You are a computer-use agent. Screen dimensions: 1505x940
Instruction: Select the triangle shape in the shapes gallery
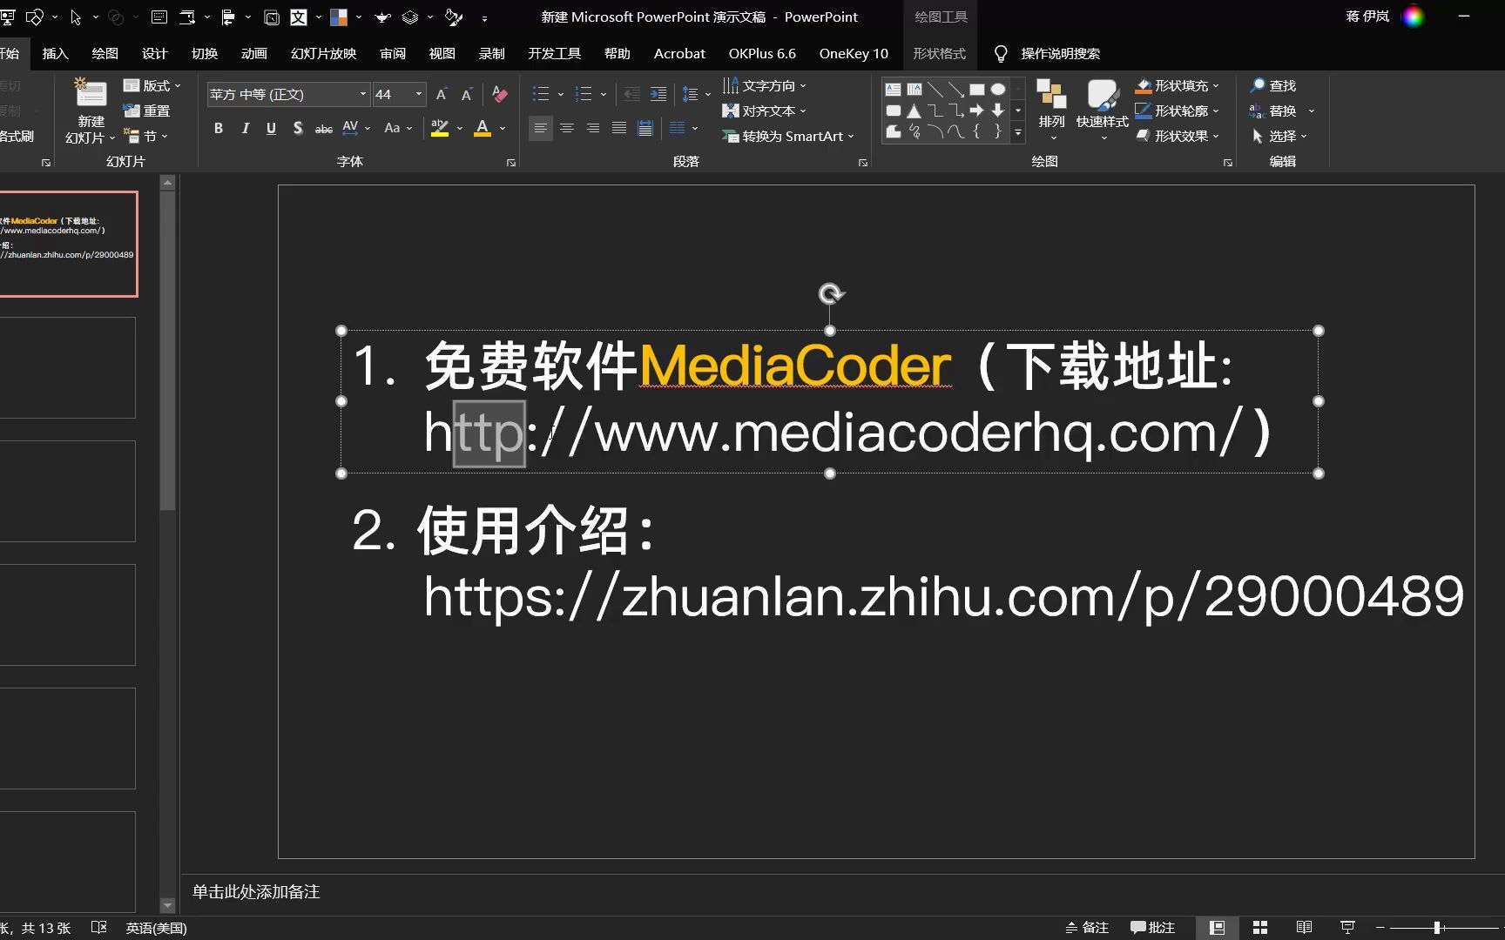[x=914, y=111]
